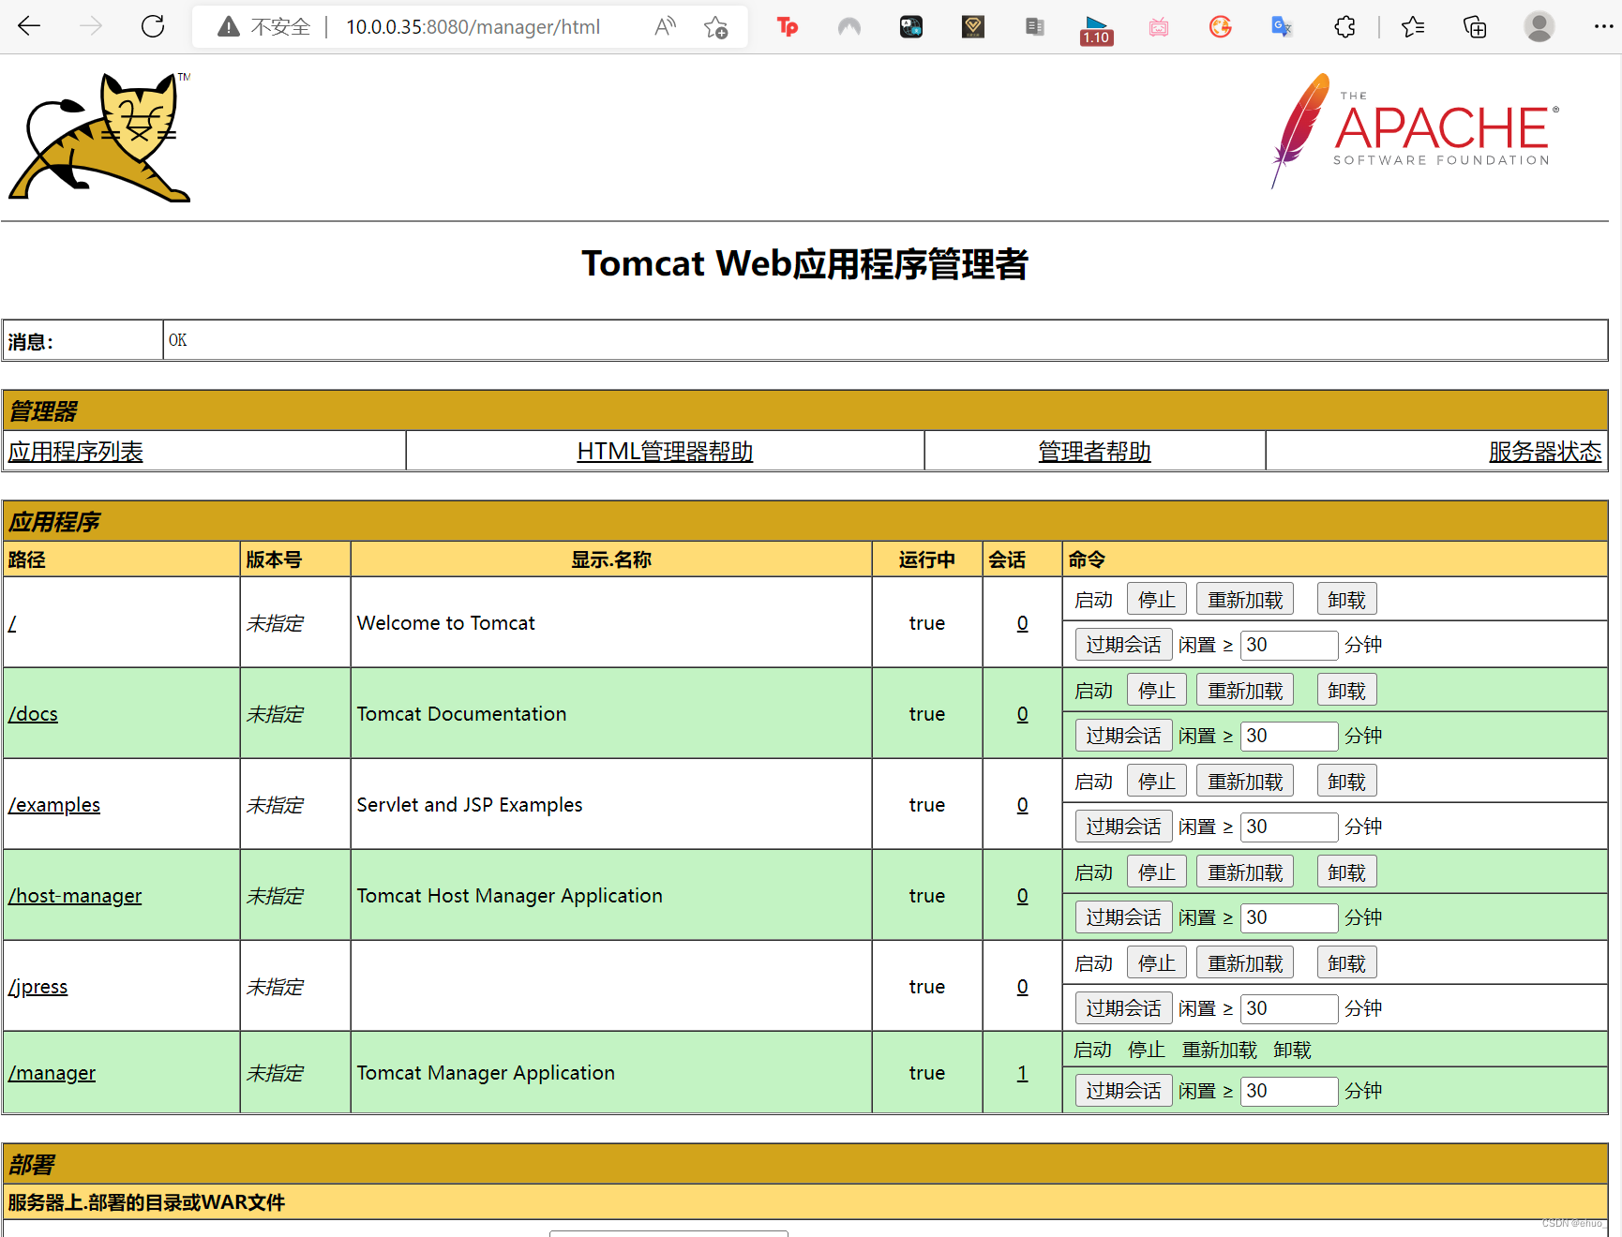Click the pink TV extension icon

click(x=1159, y=27)
